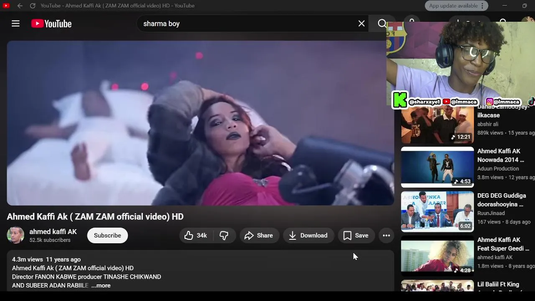Viewport: 535px width, 301px height.
Task: Click the YouTube @immaca handle in overlay
Action: point(464,102)
